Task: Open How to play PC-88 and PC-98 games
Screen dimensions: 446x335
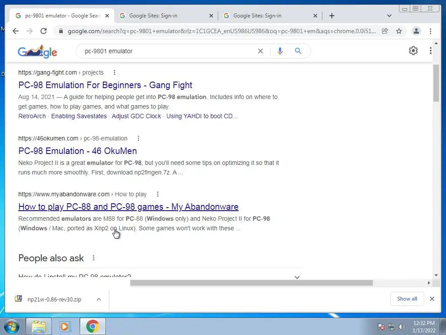Action: tap(128, 206)
